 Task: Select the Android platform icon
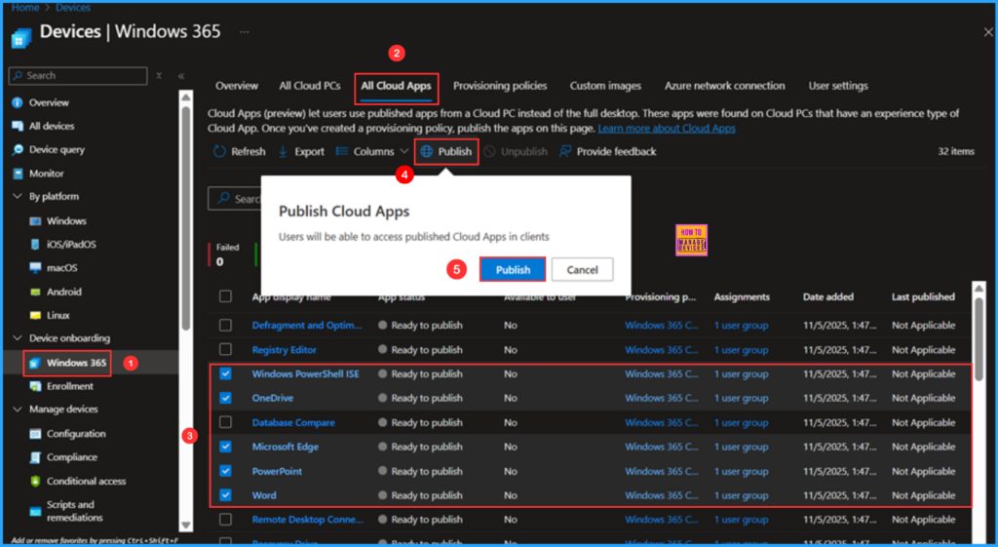36,292
